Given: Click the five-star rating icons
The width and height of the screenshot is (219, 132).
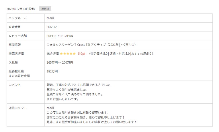Looking at the screenshot, I should pyautogui.click(x=68, y=54).
